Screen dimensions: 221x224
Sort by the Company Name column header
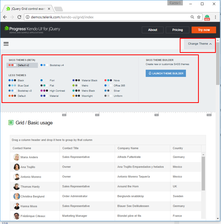click(x=143, y=148)
